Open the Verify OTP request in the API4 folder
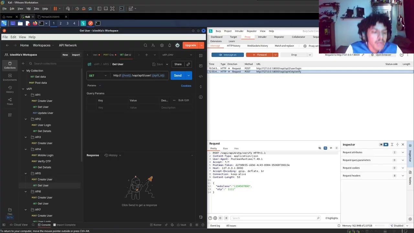Viewport: 414px width, 233px height. click(x=44, y=161)
